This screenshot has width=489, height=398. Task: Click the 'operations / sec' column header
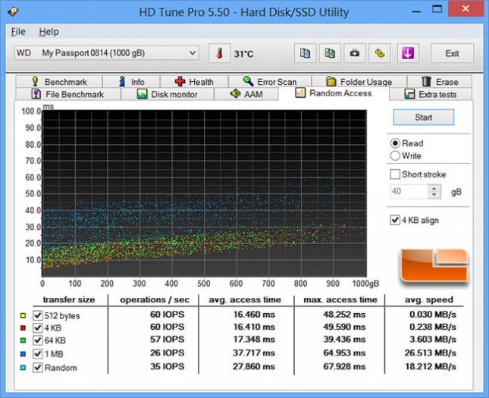(x=155, y=299)
